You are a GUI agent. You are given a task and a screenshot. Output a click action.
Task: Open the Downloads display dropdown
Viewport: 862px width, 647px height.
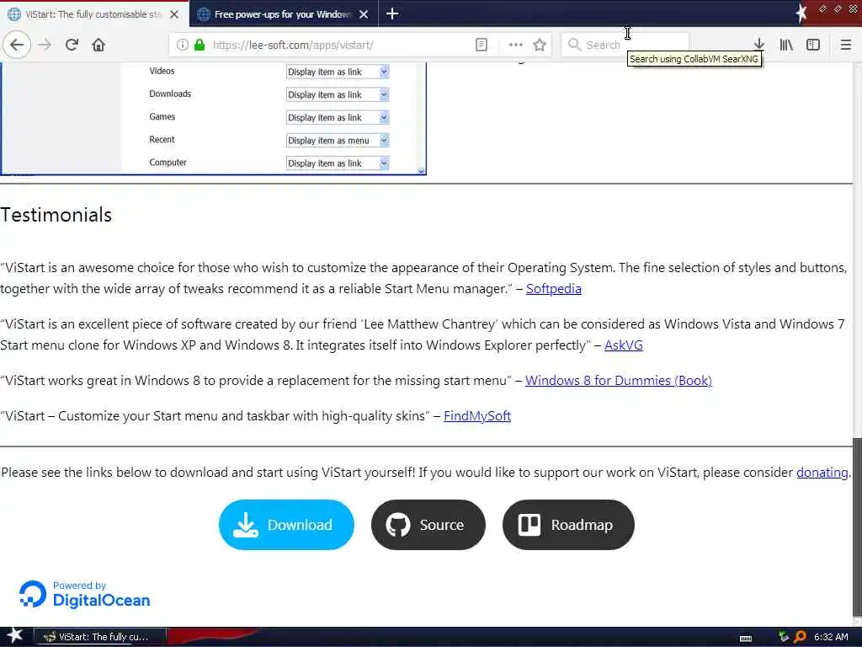(337, 94)
